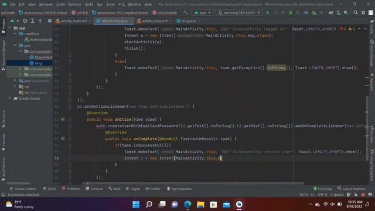This screenshot has height=211, width=375.
Task: Select the msg class in the project tree
Action: click(x=38, y=63)
